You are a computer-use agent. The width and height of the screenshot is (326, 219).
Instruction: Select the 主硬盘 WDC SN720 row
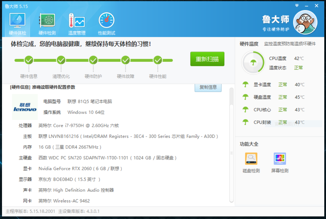pos(97,158)
